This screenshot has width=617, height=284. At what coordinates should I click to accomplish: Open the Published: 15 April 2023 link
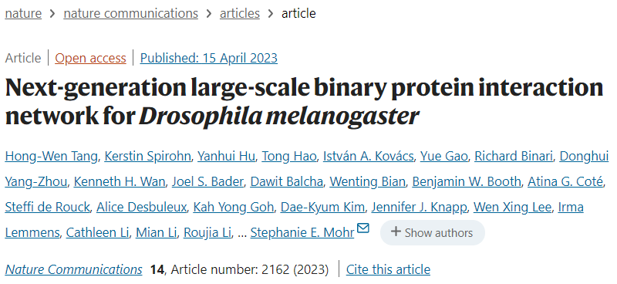[209, 58]
